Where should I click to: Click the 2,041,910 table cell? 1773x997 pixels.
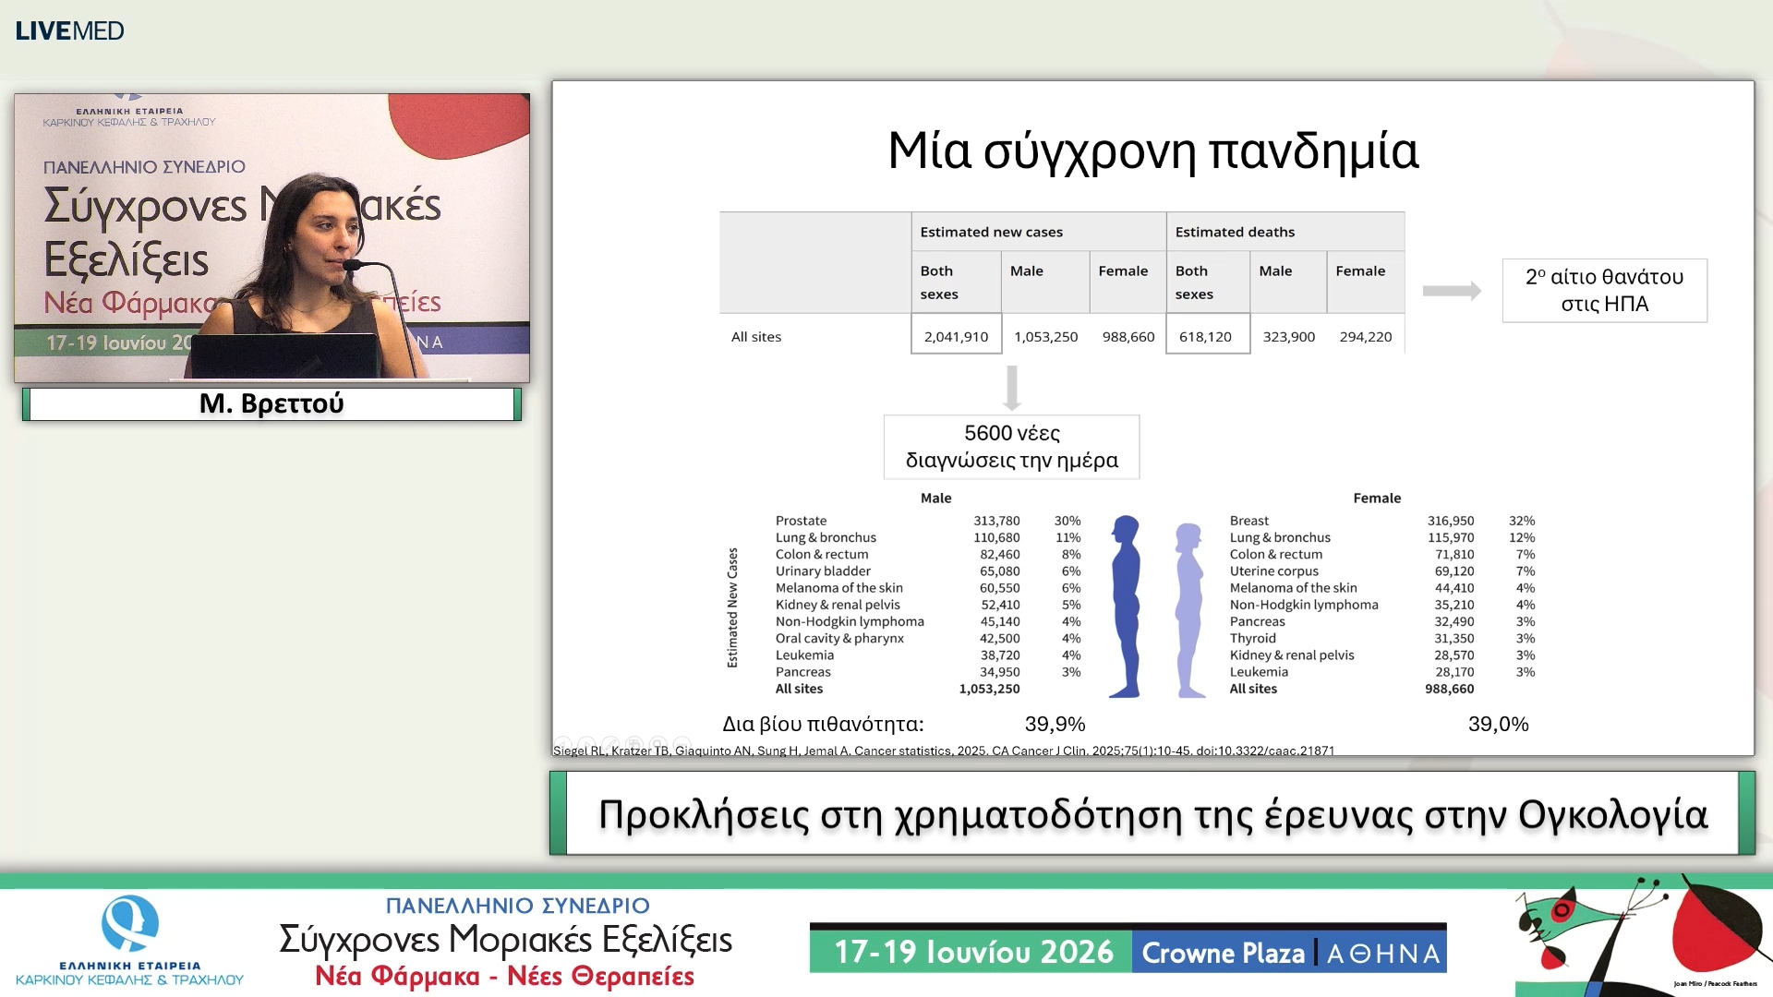tap(956, 336)
